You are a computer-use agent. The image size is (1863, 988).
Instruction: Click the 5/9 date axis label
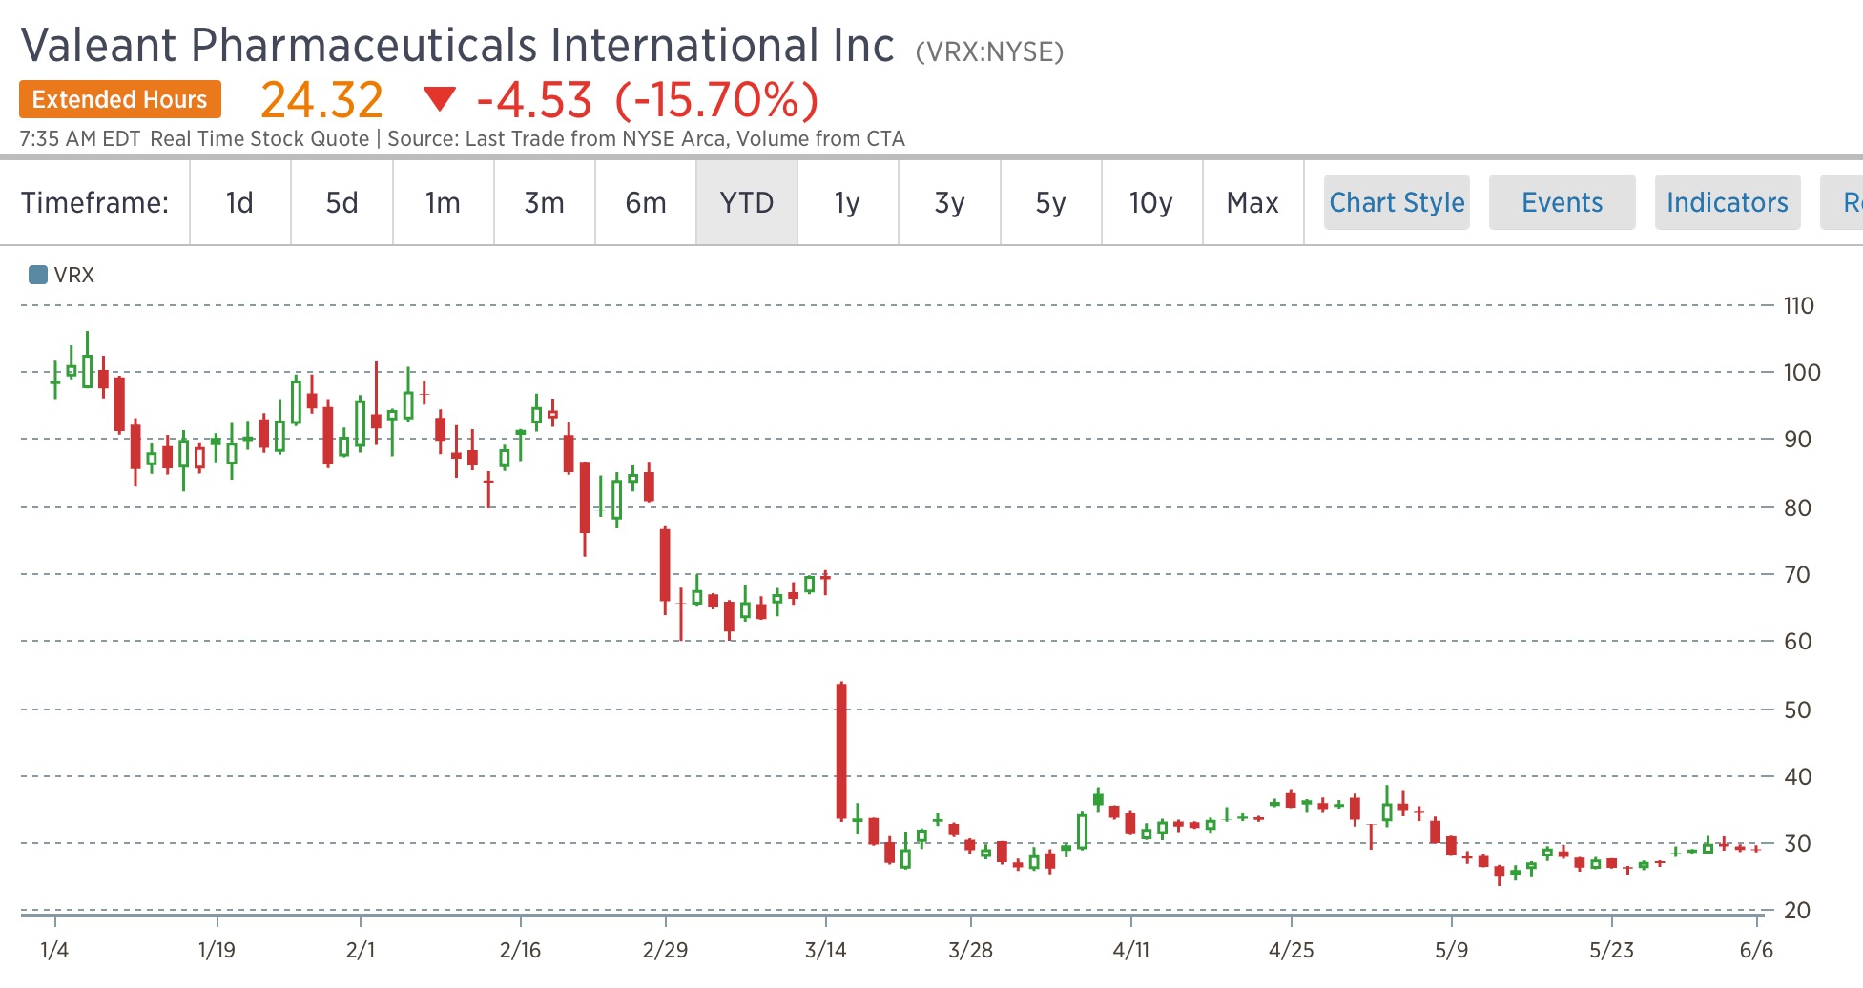pyautogui.click(x=1452, y=950)
